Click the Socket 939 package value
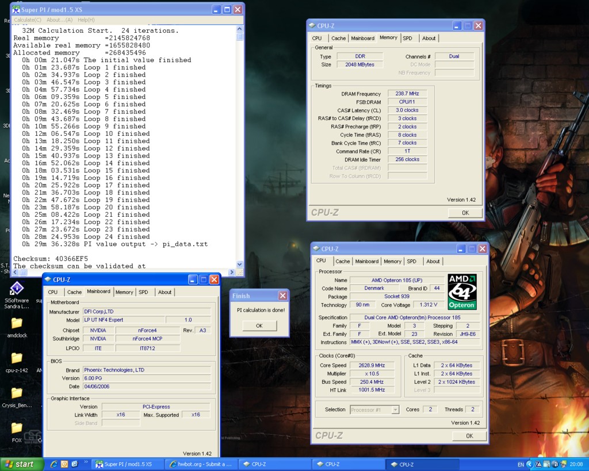The image size is (589, 471). 397,296
